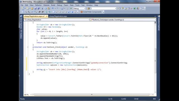Click the "LitPass.Text = sb.ToString();" line
This screenshot has width=179, height=101.
51,58
